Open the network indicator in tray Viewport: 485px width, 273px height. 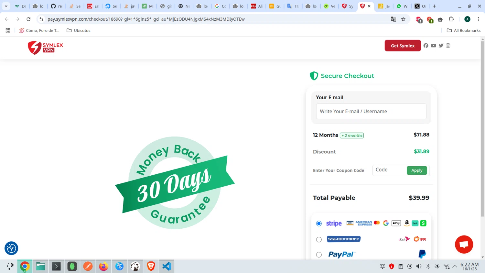(447, 266)
